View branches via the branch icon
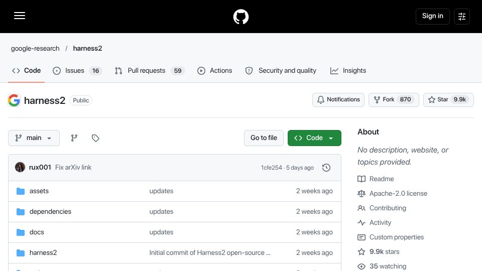This screenshot has height=271, width=482. coord(74,138)
